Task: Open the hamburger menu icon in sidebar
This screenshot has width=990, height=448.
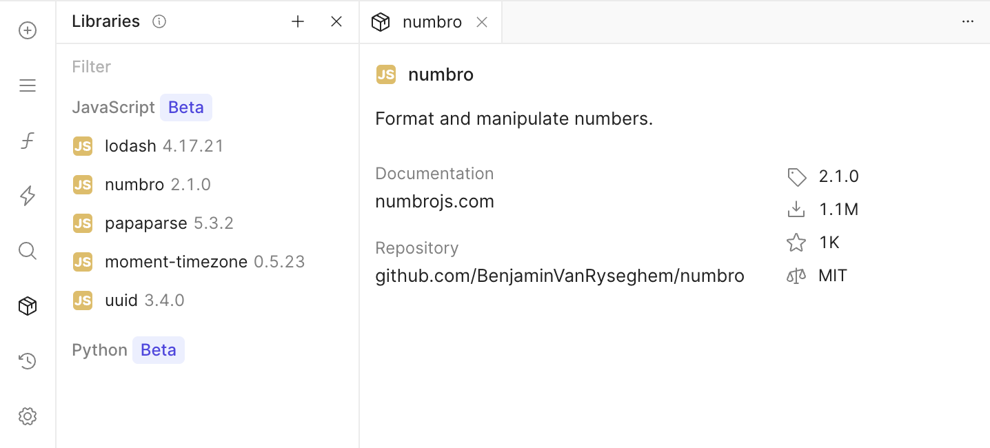Action: [28, 85]
